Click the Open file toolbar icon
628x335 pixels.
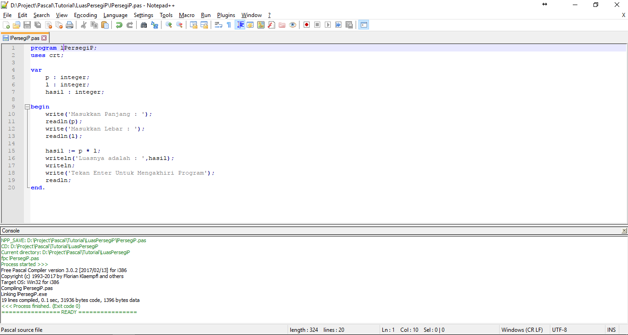click(17, 25)
